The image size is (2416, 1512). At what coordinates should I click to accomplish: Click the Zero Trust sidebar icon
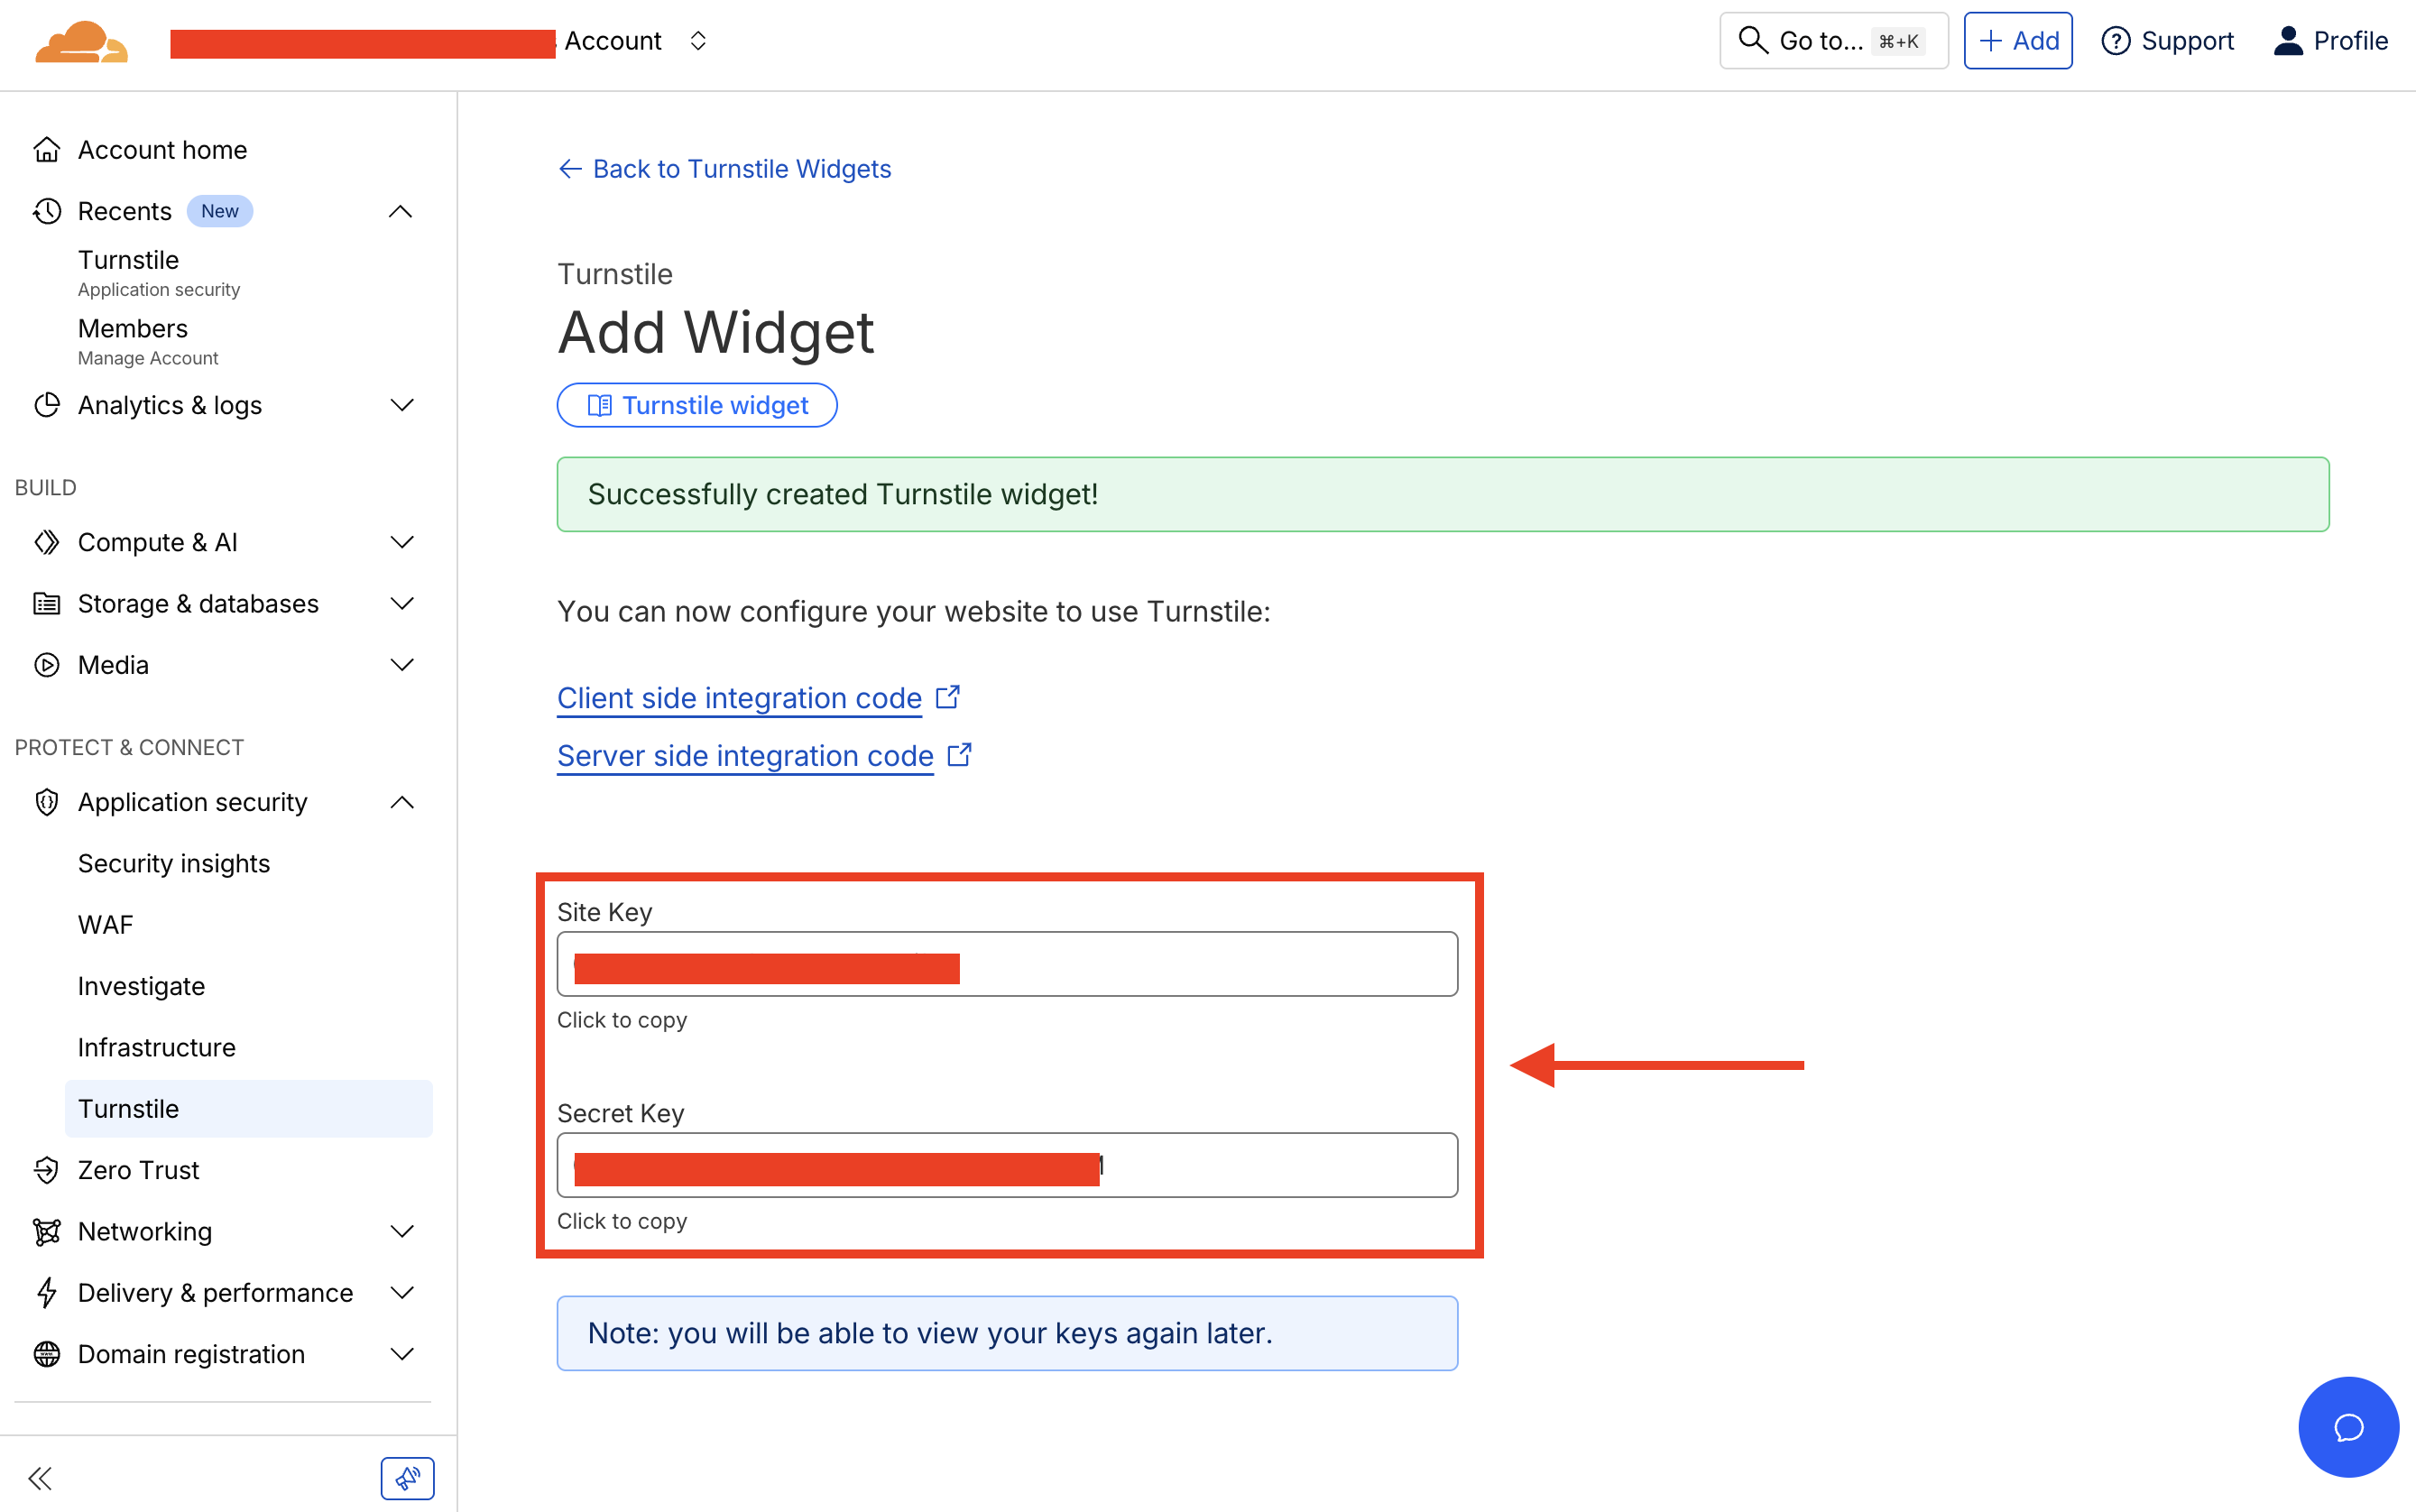click(x=47, y=1170)
